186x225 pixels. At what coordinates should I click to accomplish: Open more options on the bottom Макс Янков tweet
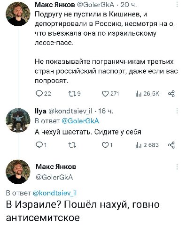pos(177,167)
